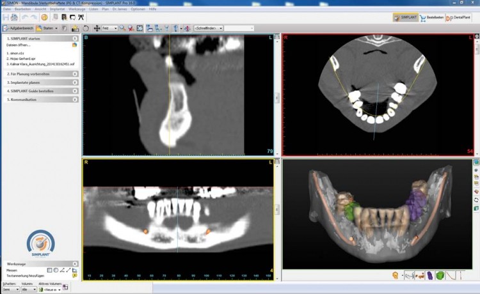Select the profile line graph tool

(x=75, y=270)
